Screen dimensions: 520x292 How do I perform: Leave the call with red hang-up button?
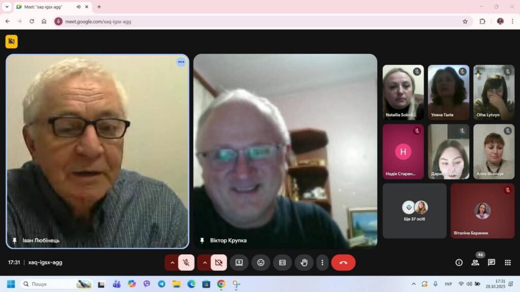pos(343,263)
